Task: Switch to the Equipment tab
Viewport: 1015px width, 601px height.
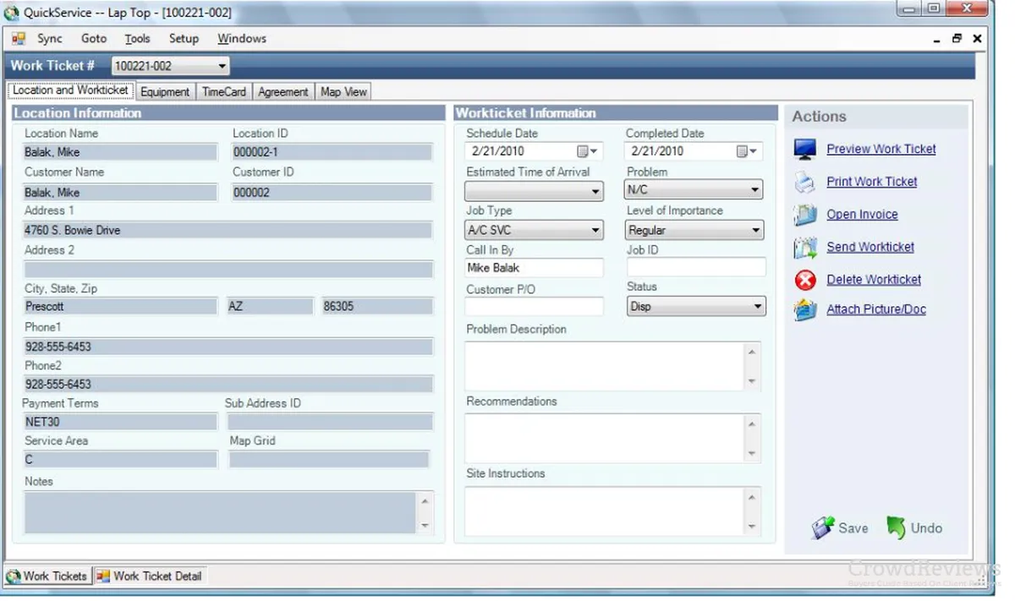Action: 165,92
